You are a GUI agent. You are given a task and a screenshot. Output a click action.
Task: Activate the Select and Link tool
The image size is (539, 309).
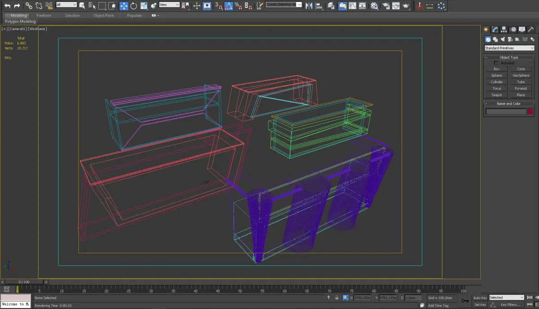coord(29,6)
